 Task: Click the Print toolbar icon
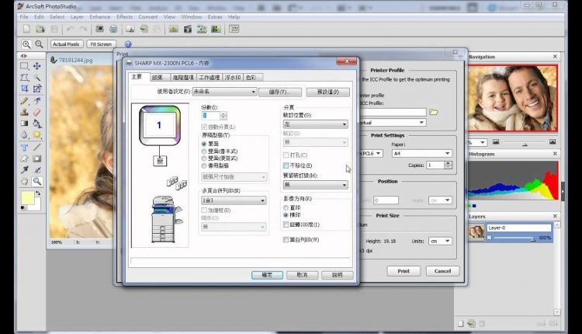[x=113, y=29]
